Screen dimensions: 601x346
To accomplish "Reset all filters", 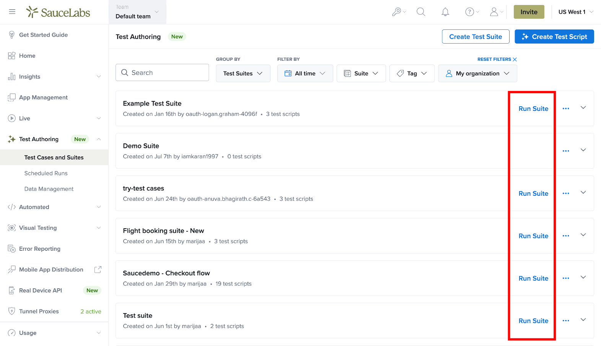I will [497, 59].
